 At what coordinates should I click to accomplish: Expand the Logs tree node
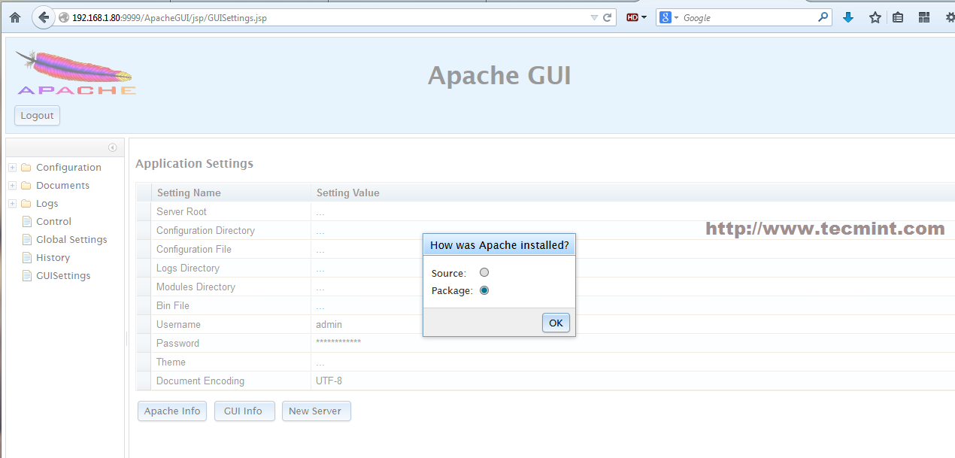[13, 203]
